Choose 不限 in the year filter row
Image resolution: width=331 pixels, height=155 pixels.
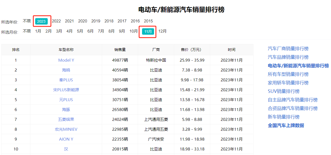pyautogui.click(x=27, y=21)
